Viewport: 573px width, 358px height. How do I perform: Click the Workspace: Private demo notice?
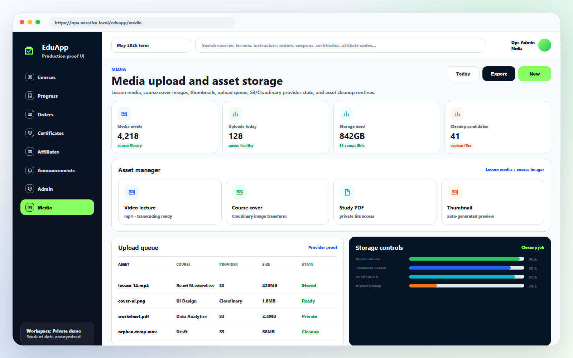(x=57, y=334)
